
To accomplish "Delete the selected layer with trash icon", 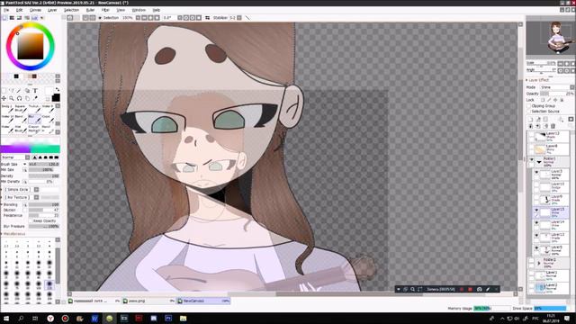I will 553,126.
